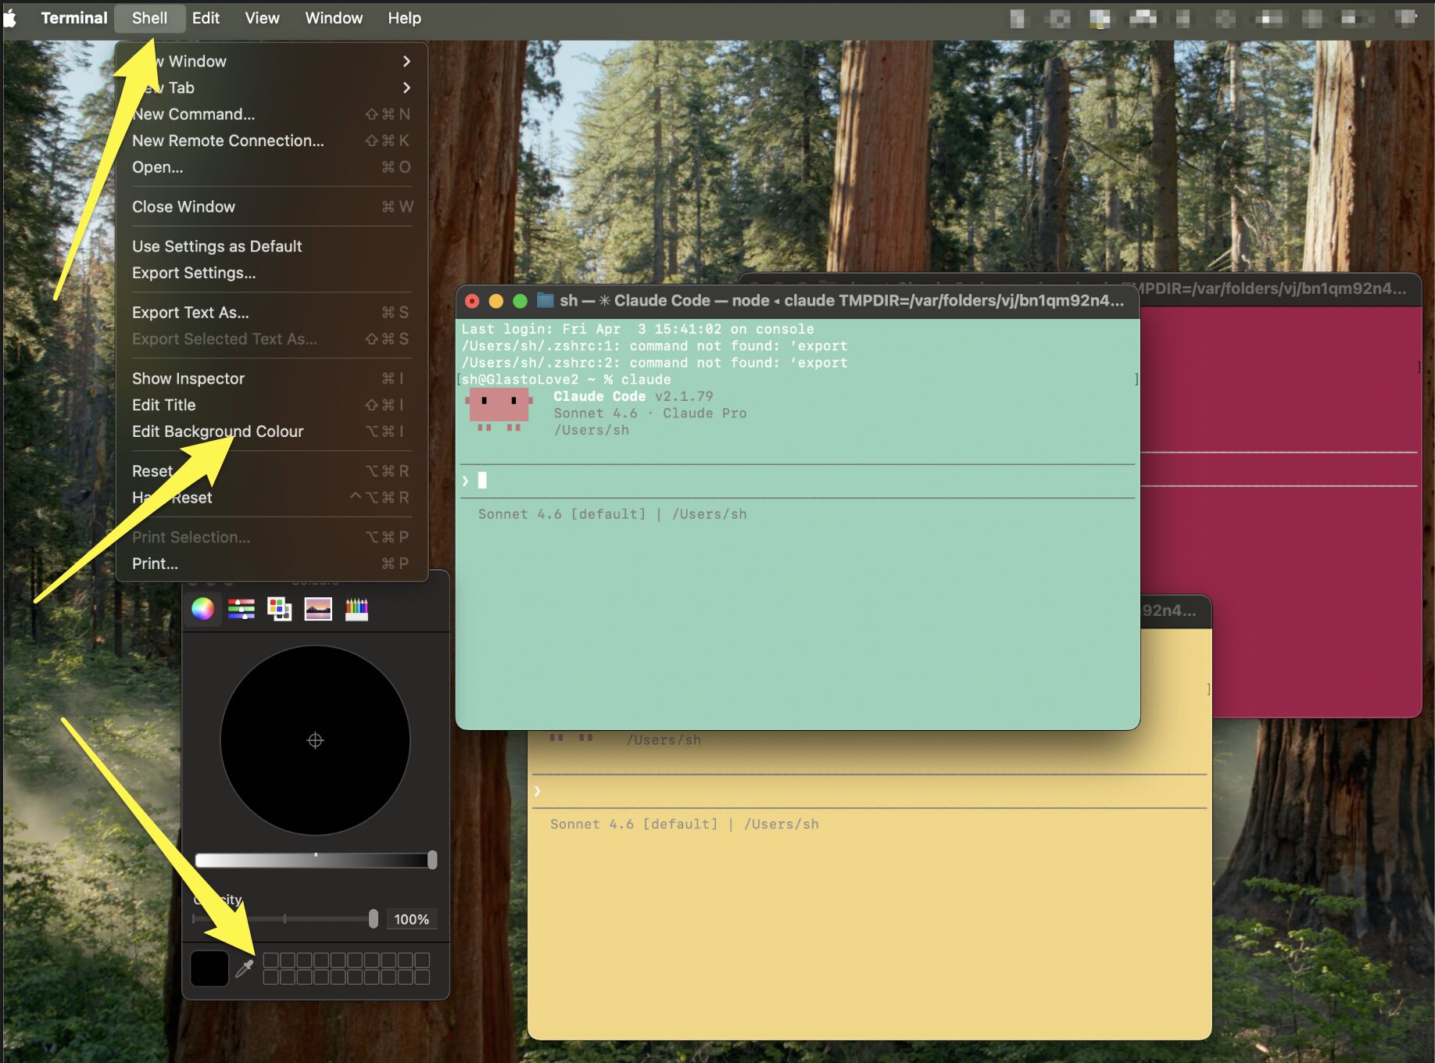The image size is (1435, 1063).
Task: Click Export Settings in the Shell menu
Action: [x=193, y=273]
